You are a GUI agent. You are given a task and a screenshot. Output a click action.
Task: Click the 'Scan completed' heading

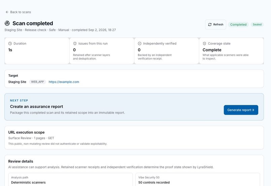point(33,23)
